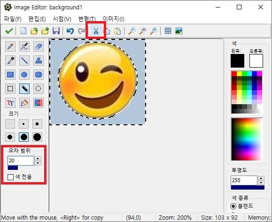Image resolution: width=272 pixels, height=222 pixels.
Task: Open the 변형(T) menu
Action: click(x=87, y=19)
